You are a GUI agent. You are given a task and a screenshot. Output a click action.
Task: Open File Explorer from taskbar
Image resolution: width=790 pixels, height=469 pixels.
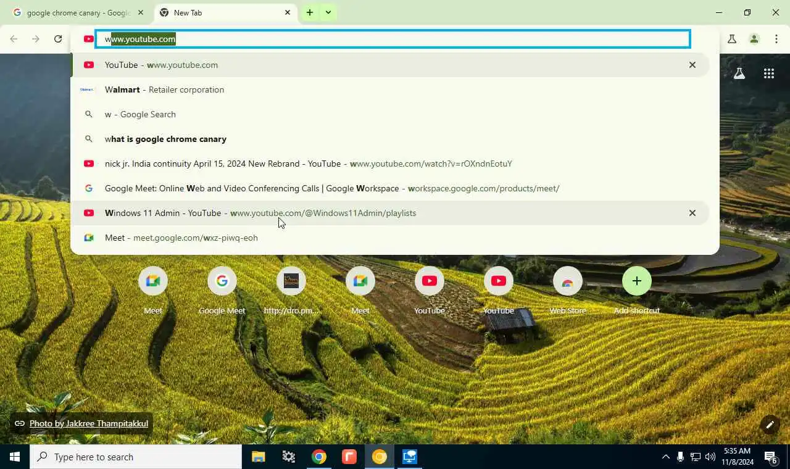[x=258, y=457]
